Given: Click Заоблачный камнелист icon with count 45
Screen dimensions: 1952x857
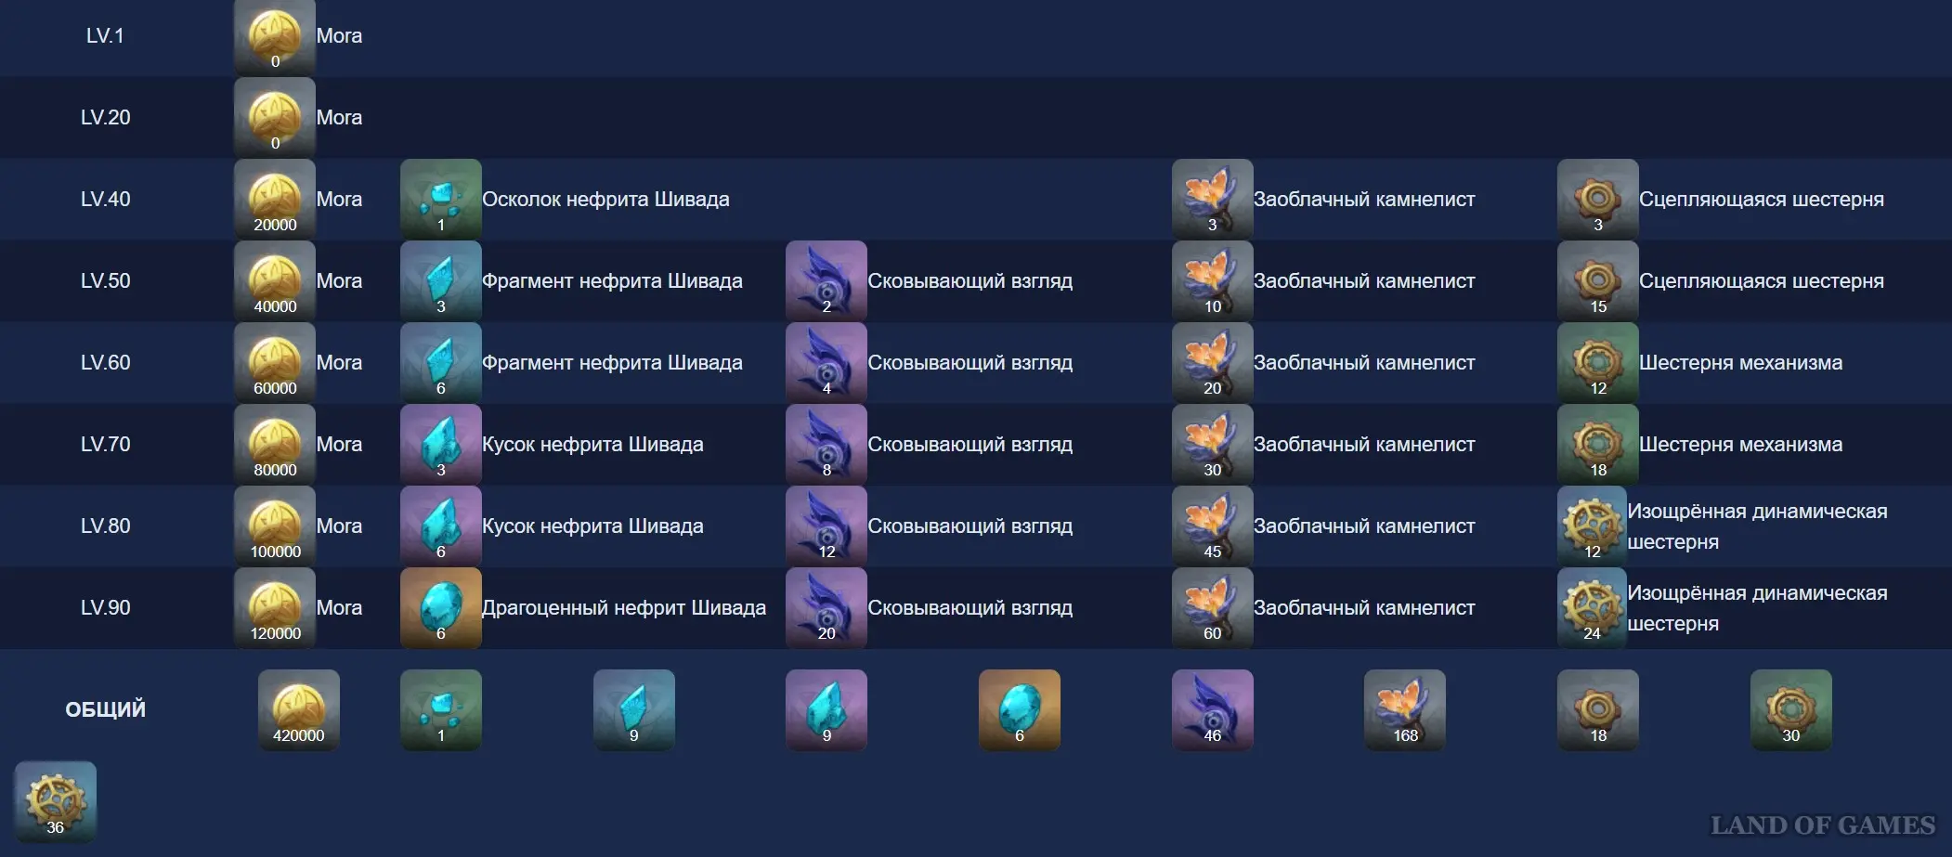Looking at the screenshot, I should [1213, 526].
